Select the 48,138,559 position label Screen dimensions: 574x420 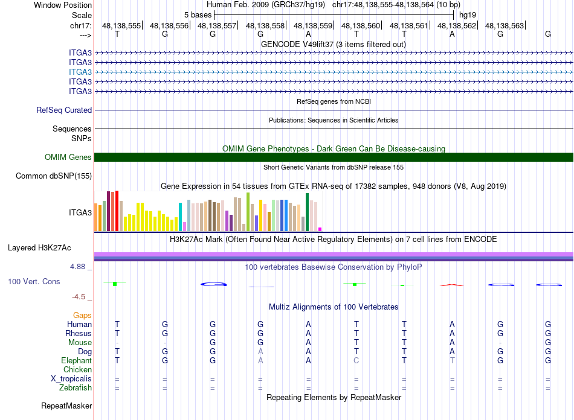[313, 25]
